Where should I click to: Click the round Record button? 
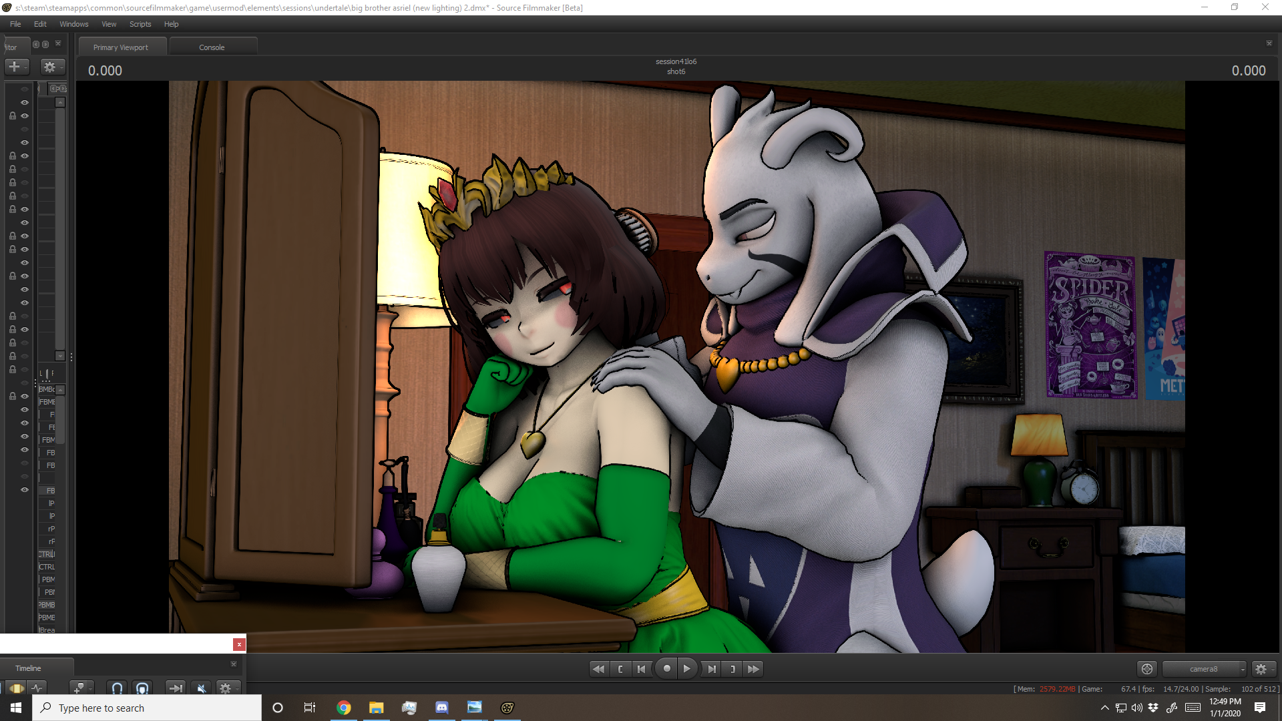point(666,669)
